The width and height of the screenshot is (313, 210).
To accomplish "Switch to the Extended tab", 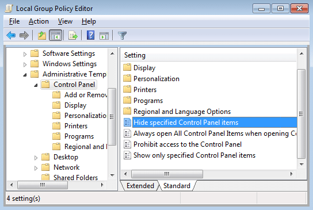I will click(x=140, y=186).
